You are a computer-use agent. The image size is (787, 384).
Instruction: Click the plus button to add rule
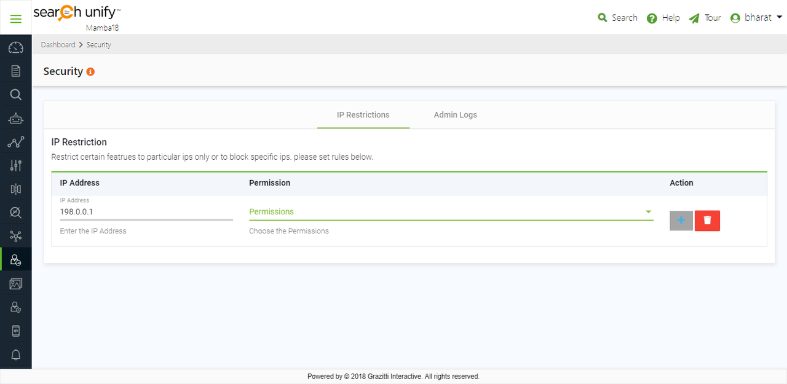click(681, 221)
